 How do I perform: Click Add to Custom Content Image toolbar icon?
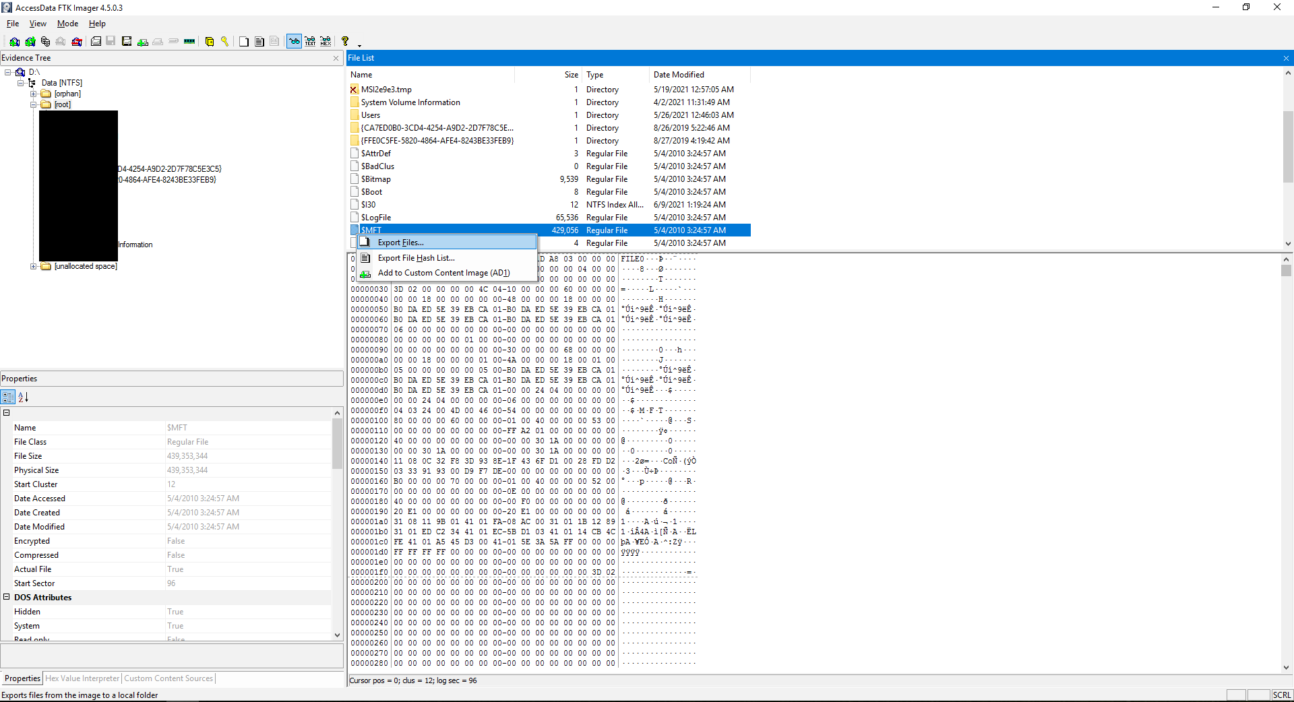[142, 42]
